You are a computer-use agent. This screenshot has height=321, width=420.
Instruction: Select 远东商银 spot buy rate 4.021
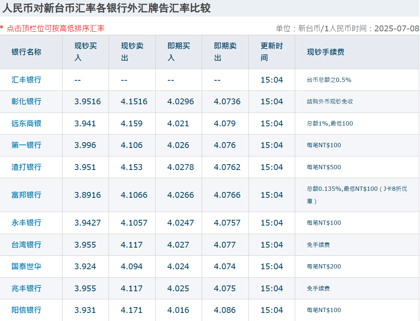pyautogui.click(x=178, y=124)
